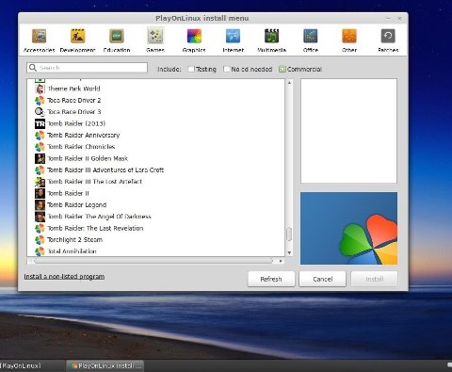Select the Games category
Screen dimensions: 452x372
[x=155, y=40]
